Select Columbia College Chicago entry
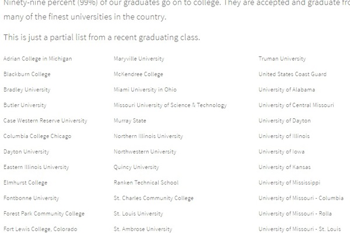Viewport: 350px width, 233px height. [x=37, y=136]
